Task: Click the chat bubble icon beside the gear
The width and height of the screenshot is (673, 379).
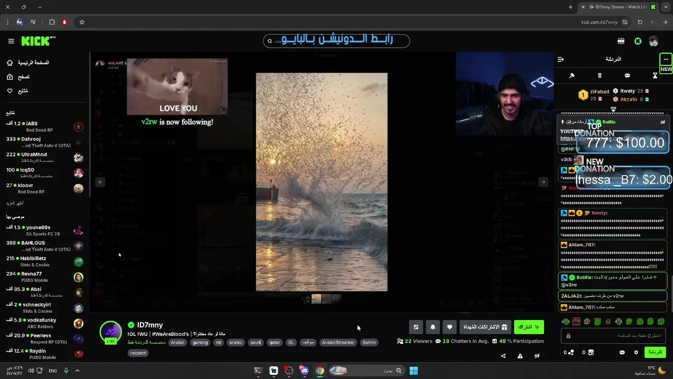Action: (x=622, y=353)
